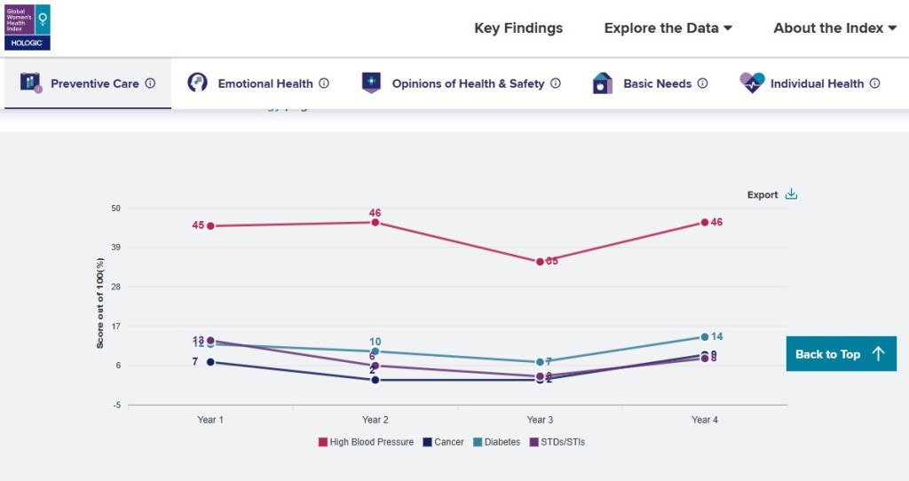Click the Back to Top button
Image resolution: width=909 pixels, height=481 pixels.
[841, 354]
